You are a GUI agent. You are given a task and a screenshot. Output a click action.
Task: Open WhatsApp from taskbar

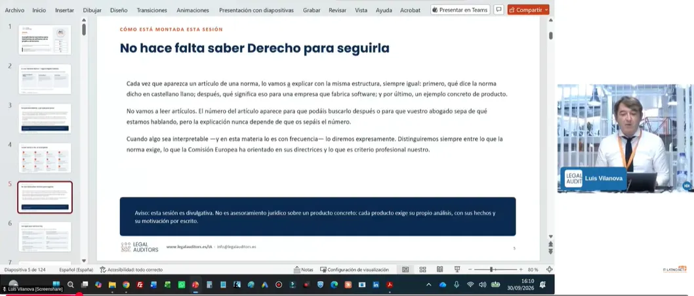(x=182, y=284)
